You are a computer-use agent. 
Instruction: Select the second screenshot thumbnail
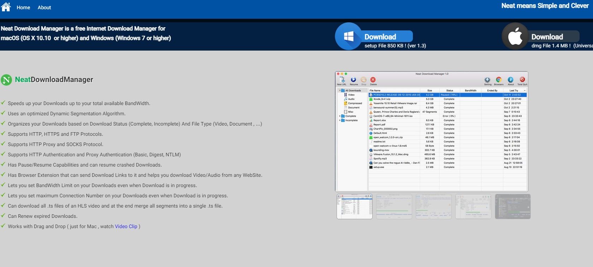coord(394,207)
